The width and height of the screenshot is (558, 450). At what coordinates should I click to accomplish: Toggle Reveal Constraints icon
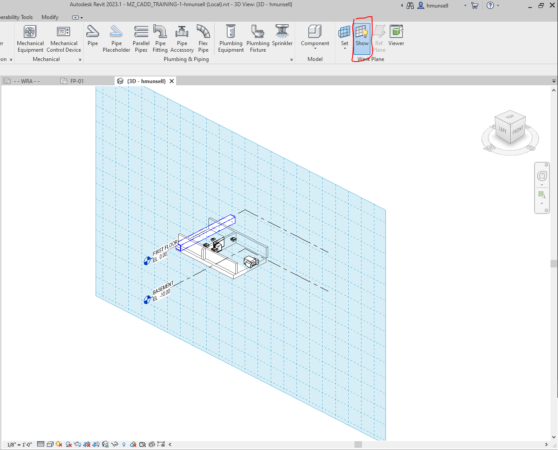[x=161, y=444]
